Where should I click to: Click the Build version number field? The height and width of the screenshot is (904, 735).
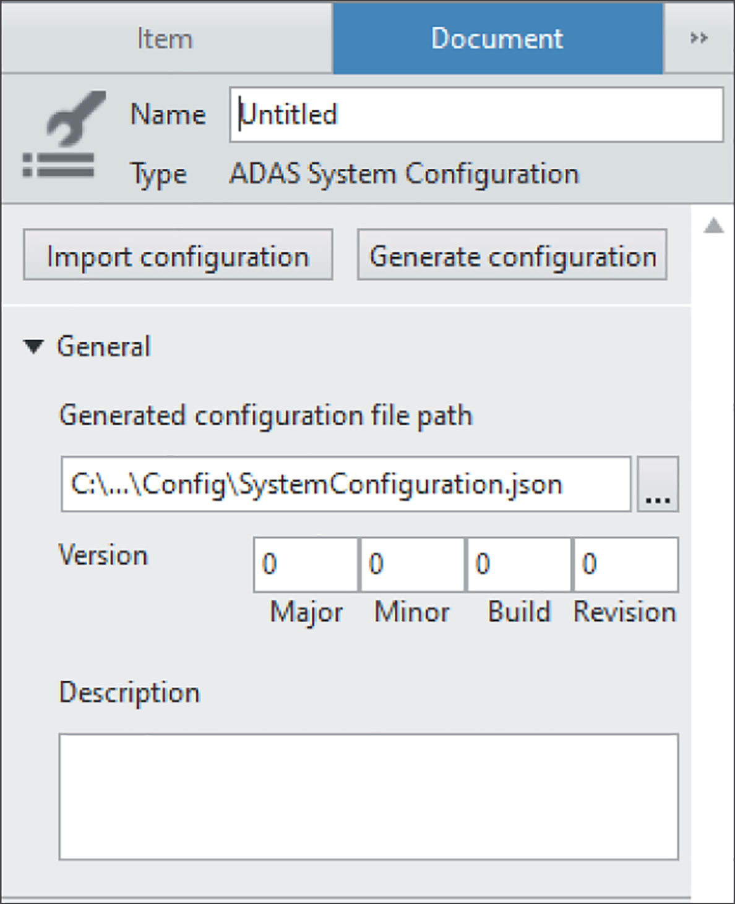tap(518, 564)
